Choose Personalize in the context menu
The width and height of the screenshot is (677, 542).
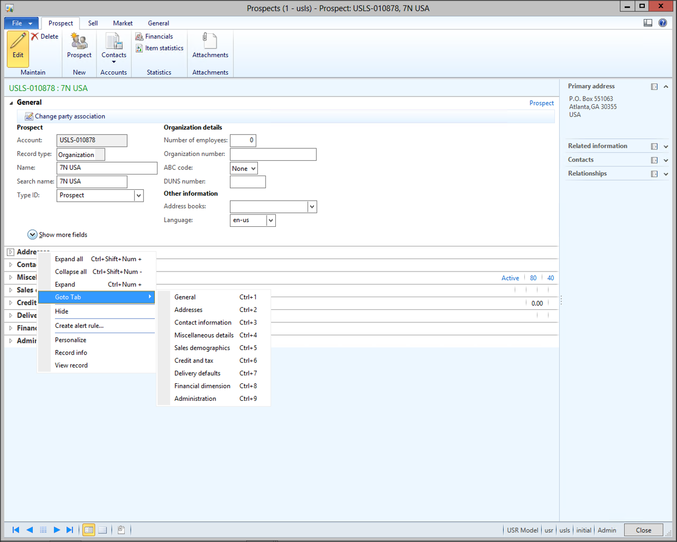tap(70, 340)
